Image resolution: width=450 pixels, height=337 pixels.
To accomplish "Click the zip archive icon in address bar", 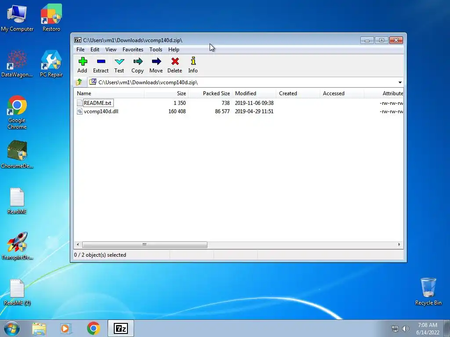I will 93,82.
